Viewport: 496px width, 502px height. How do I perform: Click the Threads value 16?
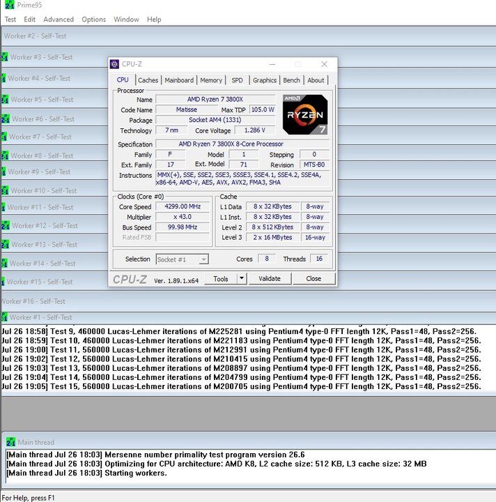point(319,259)
